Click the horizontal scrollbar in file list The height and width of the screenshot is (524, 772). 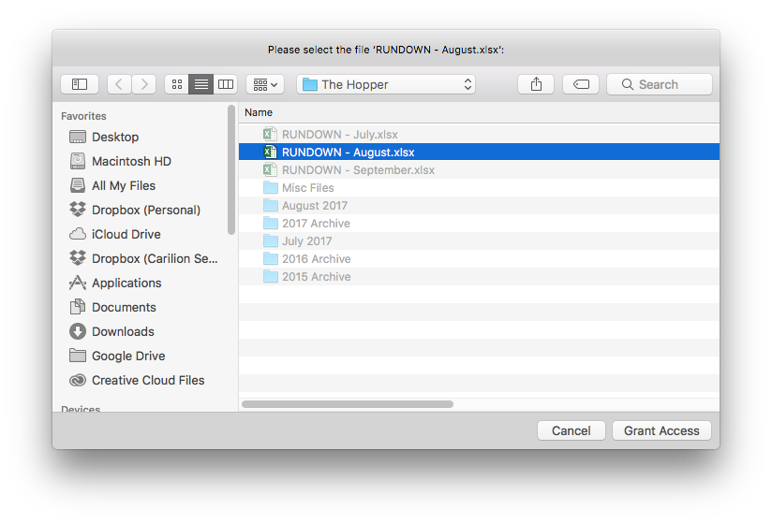pyautogui.click(x=348, y=404)
